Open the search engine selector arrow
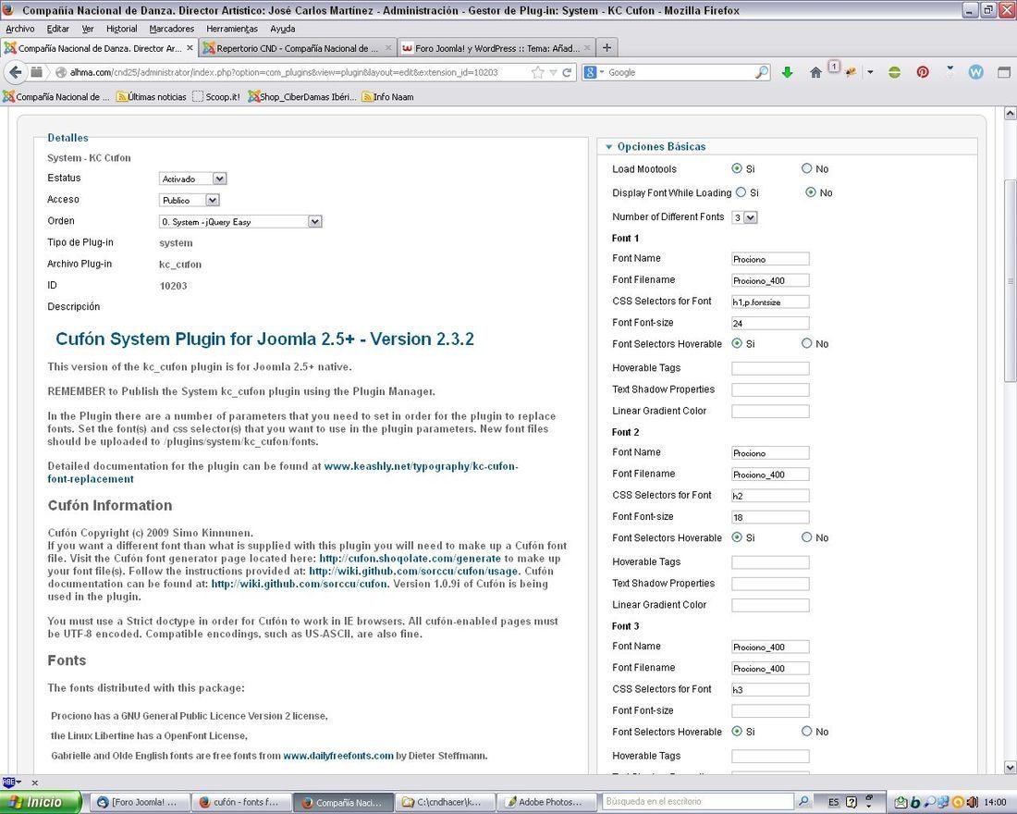1017x814 pixels. point(602,73)
